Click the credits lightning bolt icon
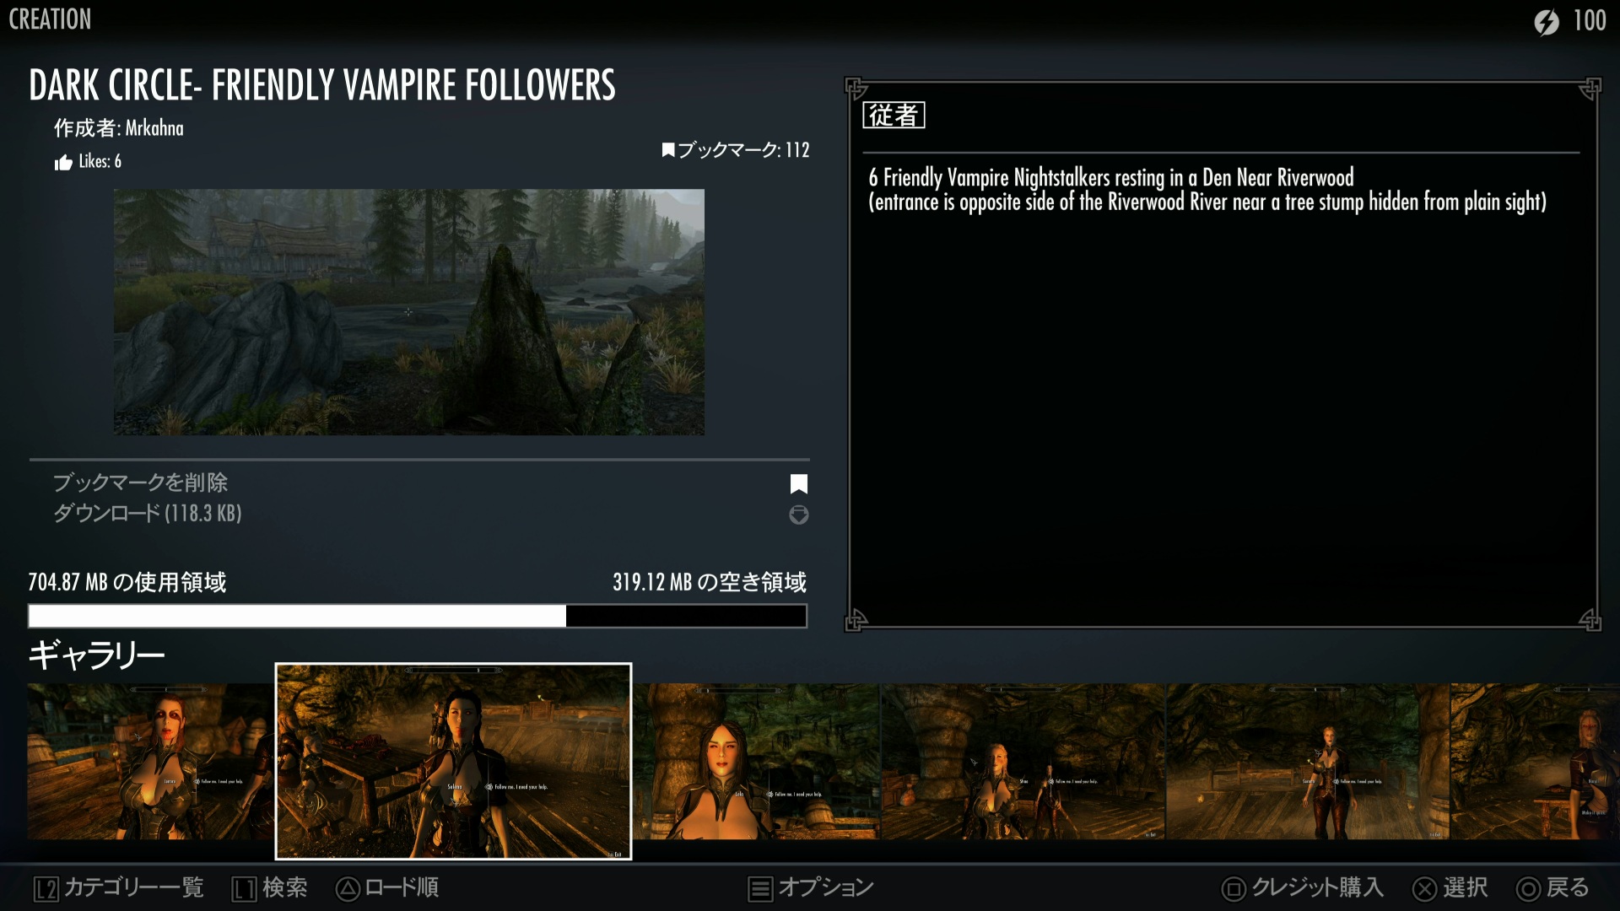This screenshot has width=1620, height=911. tap(1547, 22)
